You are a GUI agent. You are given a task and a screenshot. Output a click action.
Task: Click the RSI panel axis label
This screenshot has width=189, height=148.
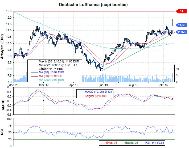point(2,132)
